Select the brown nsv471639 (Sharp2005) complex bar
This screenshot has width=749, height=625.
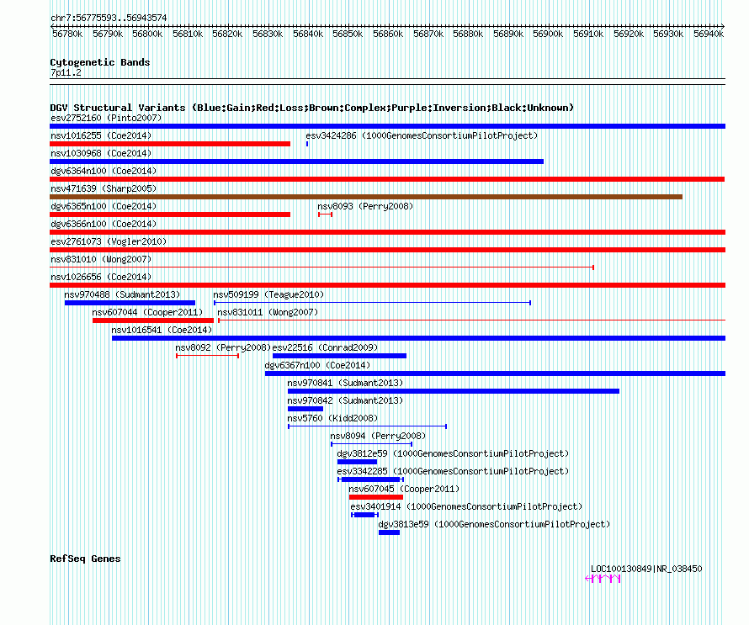(x=366, y=197)
